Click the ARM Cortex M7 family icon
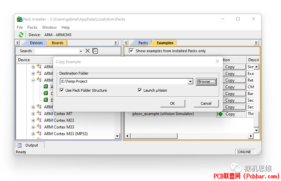281x181 pixels. pyautogui.click(x=39, y=113)
